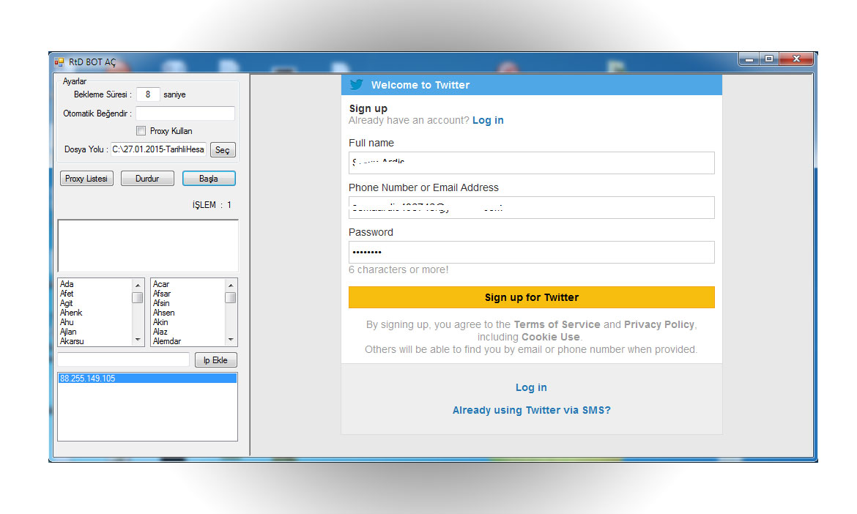Click the first names list scrollbar thumb
Image resolution: width=857 pixels, height=514 pixels.
click(x=138, y=298)
